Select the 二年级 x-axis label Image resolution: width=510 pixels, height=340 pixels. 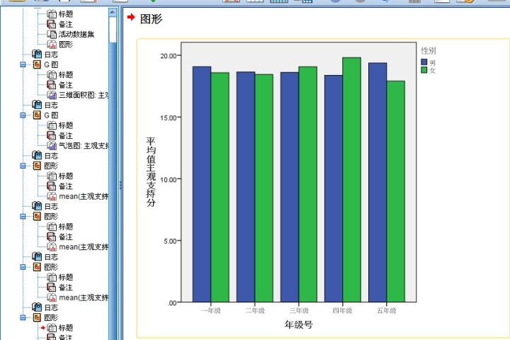(255, 310)
